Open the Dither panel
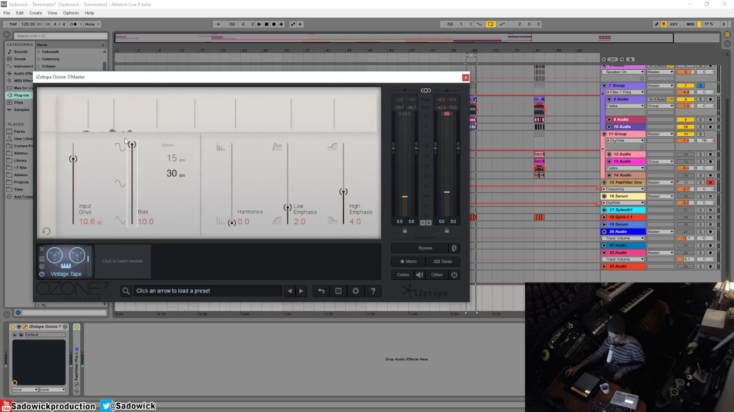 pos(437,275)
